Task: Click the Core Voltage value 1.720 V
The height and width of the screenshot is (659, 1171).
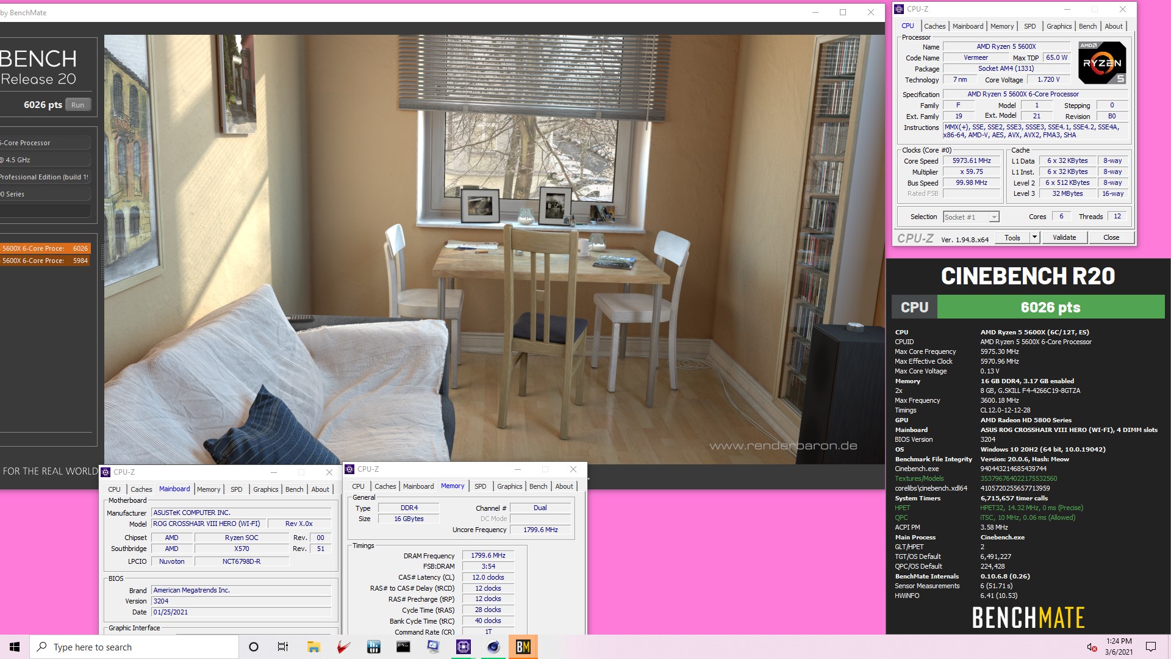Action: tap(1048, 79)
